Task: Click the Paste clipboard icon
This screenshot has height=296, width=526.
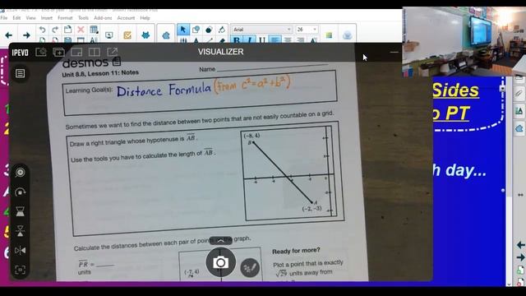Action: [67, 30]
